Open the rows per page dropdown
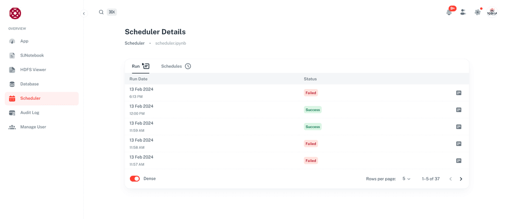This screenshot has height=219, width=510. pyautogui.click(x=406, y=179)
